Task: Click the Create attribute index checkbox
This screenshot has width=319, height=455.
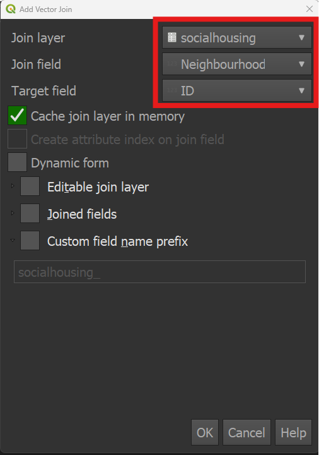Action: [18, 138]
